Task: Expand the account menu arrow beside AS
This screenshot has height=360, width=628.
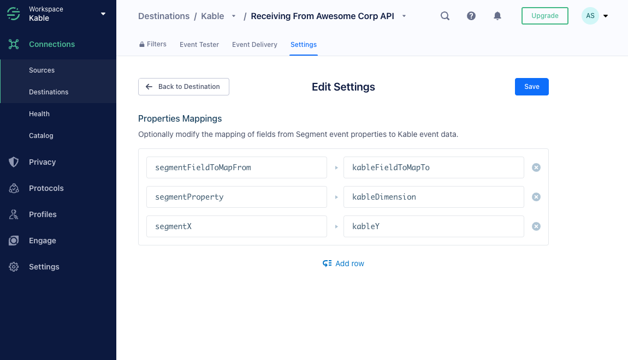Action: click(x=606, y=16)
